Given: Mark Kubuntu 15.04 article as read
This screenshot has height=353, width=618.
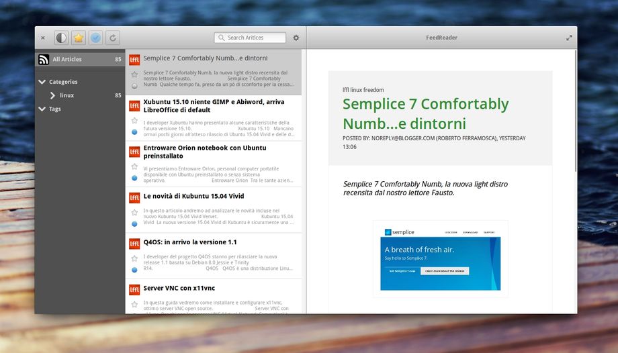Looking at the screenshot, I should pyautogui.click(x=134, y=224).
